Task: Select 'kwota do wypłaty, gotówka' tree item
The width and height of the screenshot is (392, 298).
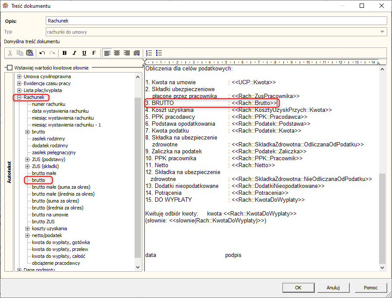Action: [x=60, y=242]
